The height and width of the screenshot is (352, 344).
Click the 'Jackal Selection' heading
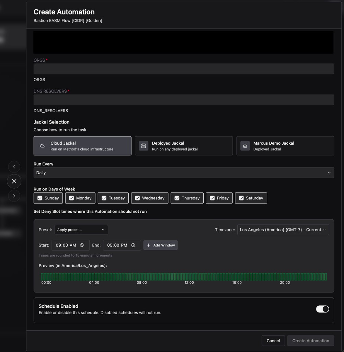coord(51,122)
